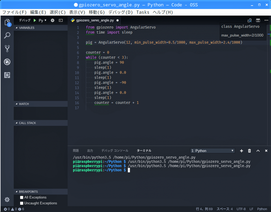Open the Explorer view in activity bar

(7, 22)
